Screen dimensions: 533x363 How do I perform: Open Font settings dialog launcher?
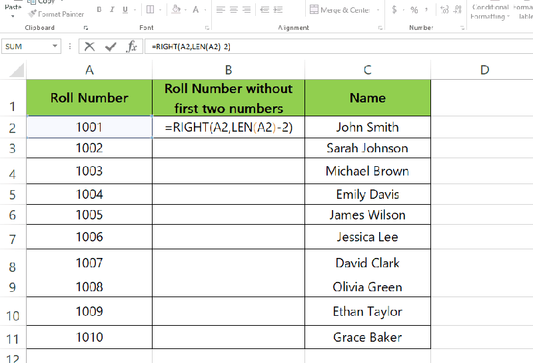pos(207,28)
